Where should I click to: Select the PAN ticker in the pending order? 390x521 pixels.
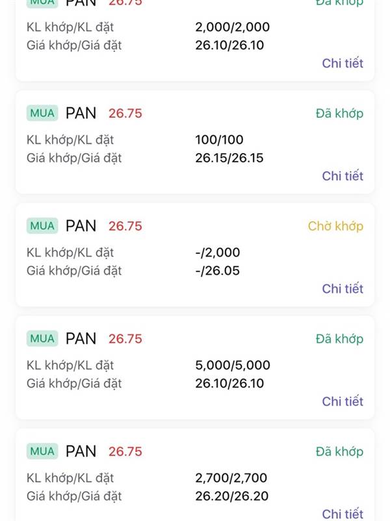pos(81,226)
